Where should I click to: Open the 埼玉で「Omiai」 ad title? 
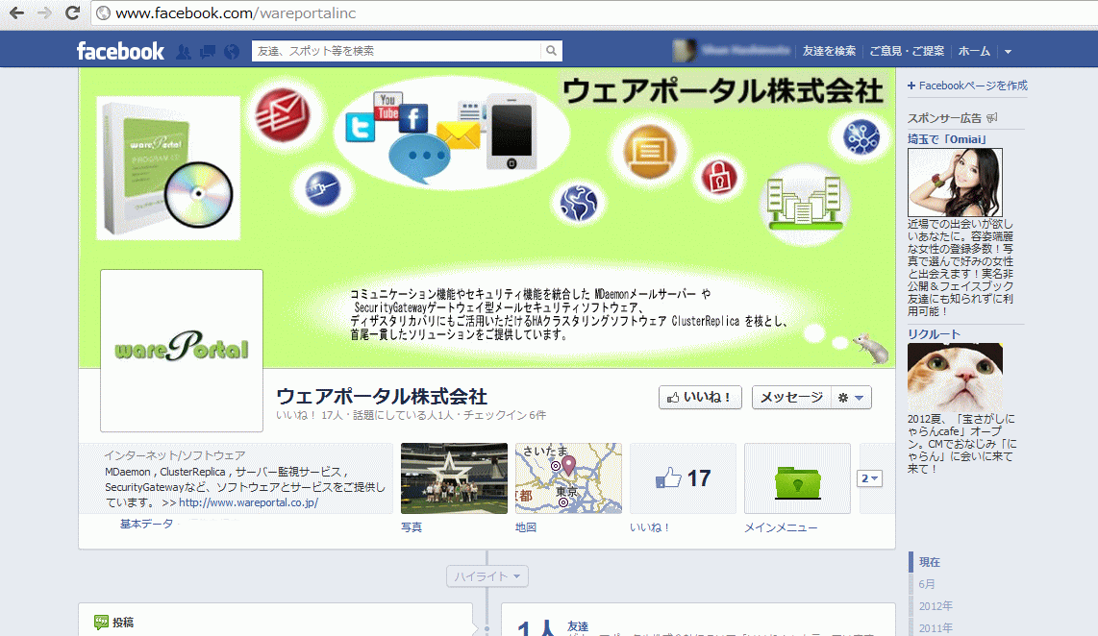(x=947, y=139)
